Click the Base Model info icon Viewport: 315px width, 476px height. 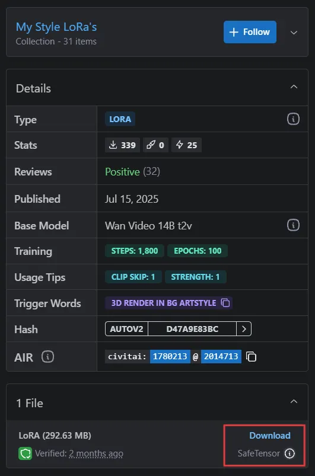pyautogui.click(x=293, y=225)
